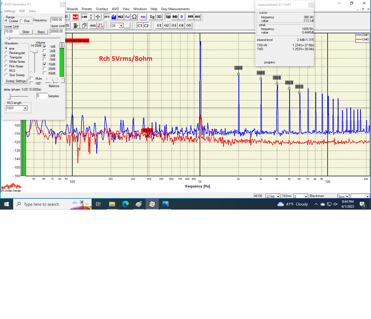Show hidden system tray icons
Image resolution: width=371 pixels, height=319 pixels.
[316, 204]
